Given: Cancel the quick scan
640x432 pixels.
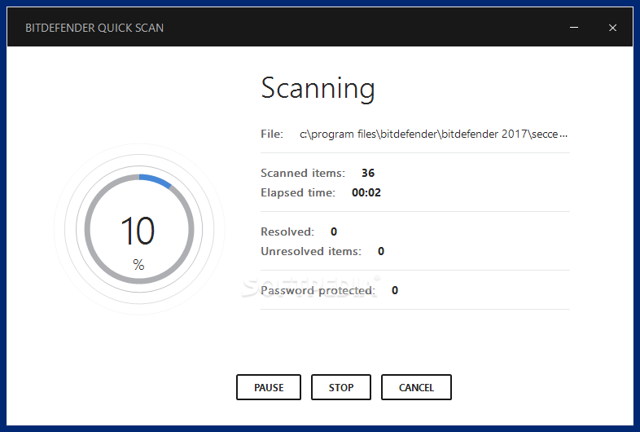Looking at the screenshot, I should pos(416,387).
